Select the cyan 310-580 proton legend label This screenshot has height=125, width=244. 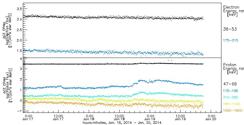(231, 98)
